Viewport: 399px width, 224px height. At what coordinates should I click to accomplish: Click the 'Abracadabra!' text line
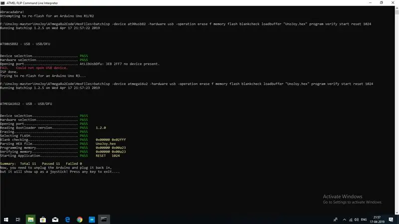pyautogui.click(x=12, y=12)
